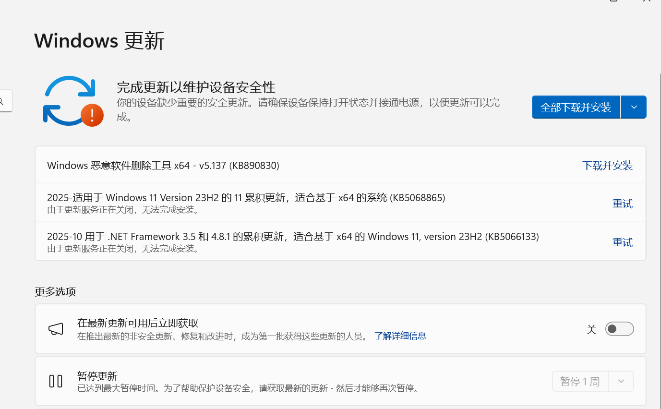
Task: Click 下载并安装 for KB890830
Action: (607, 166)
